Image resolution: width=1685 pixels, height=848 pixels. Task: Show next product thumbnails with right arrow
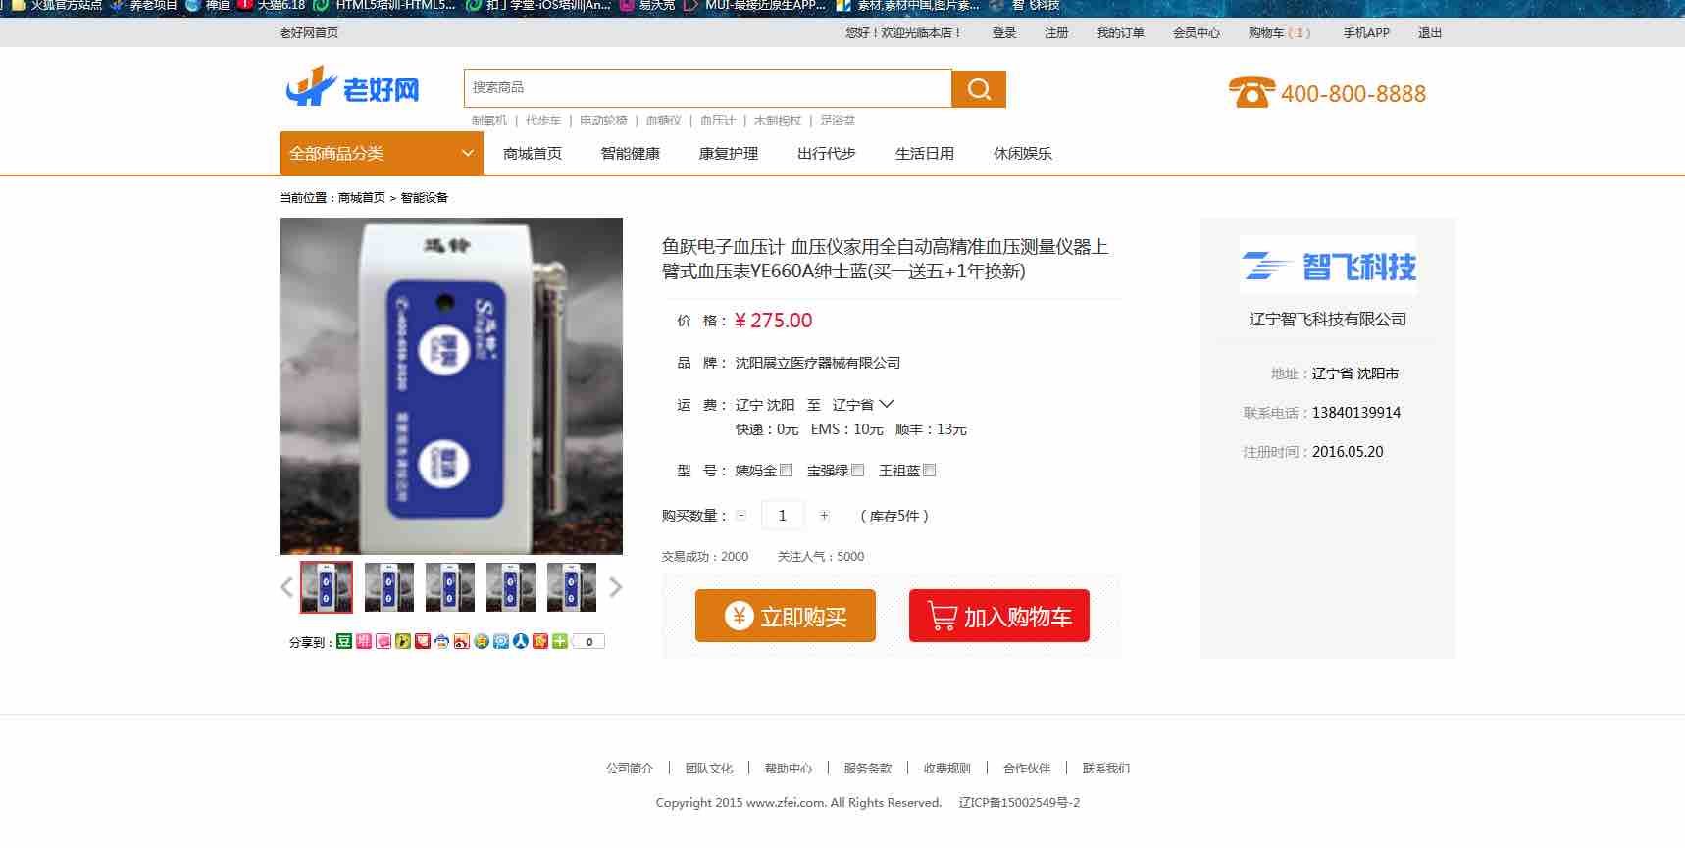pyautogui.click(x=616, y=587)
